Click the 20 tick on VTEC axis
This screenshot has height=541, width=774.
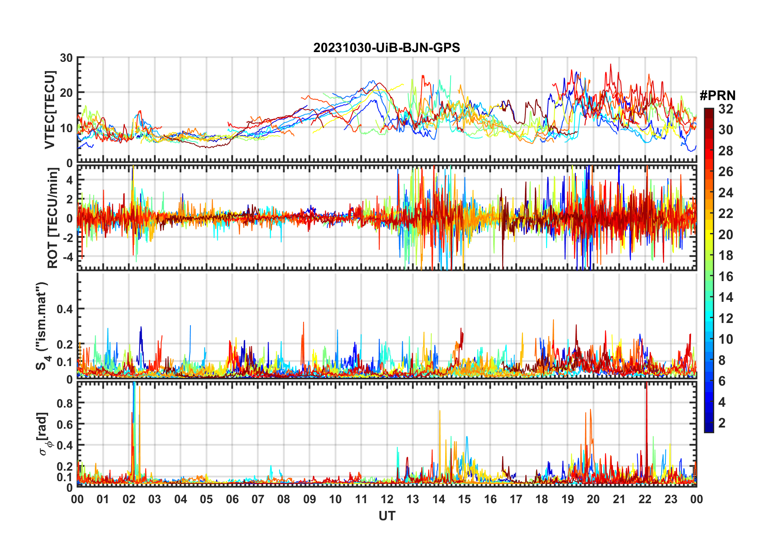pos(66,93)
